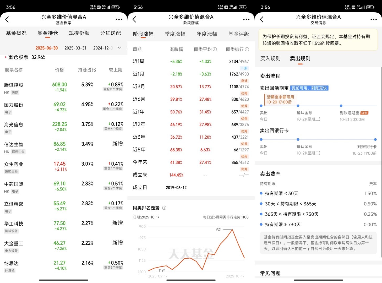Tap the 近5年 return value 68.35%
Viewport: 382px width, 283px height.
176,150
